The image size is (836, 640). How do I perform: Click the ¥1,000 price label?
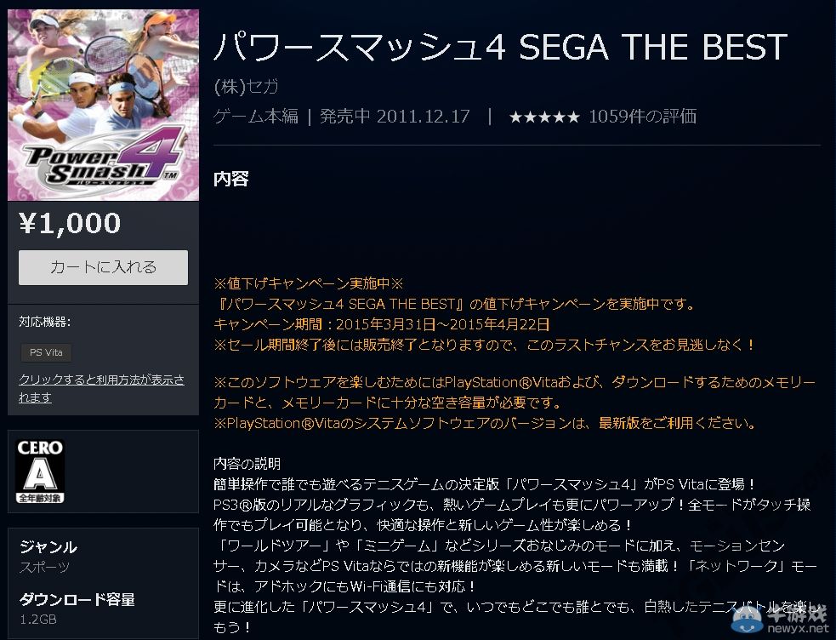[x=70, y=223]
